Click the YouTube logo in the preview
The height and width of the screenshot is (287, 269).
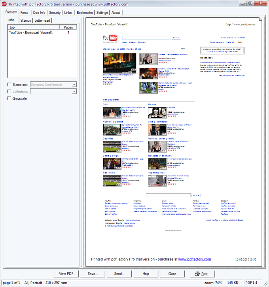110,38
